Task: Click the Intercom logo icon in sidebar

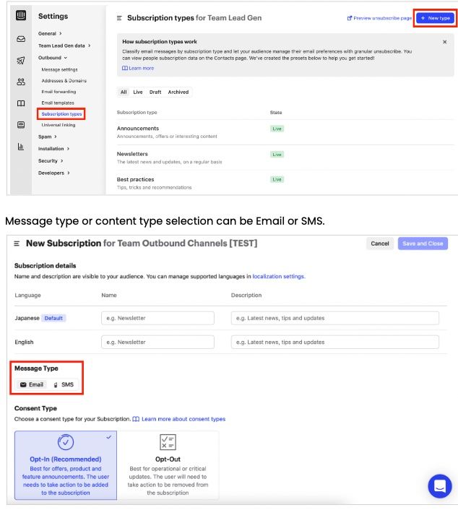Action: [21, 15]
